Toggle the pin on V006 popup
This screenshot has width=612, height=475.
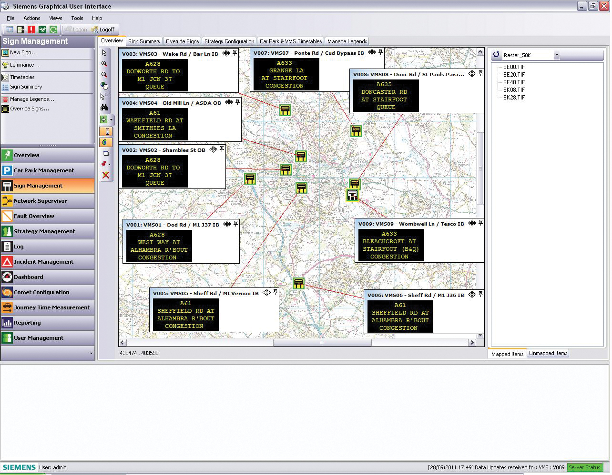[480, 294]
